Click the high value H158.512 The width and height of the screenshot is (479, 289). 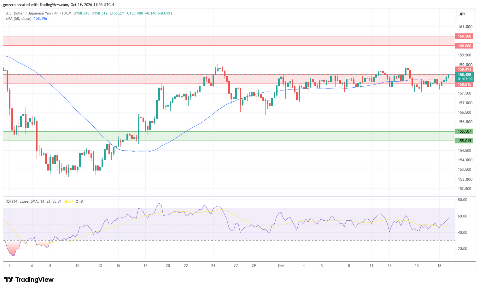99,13
